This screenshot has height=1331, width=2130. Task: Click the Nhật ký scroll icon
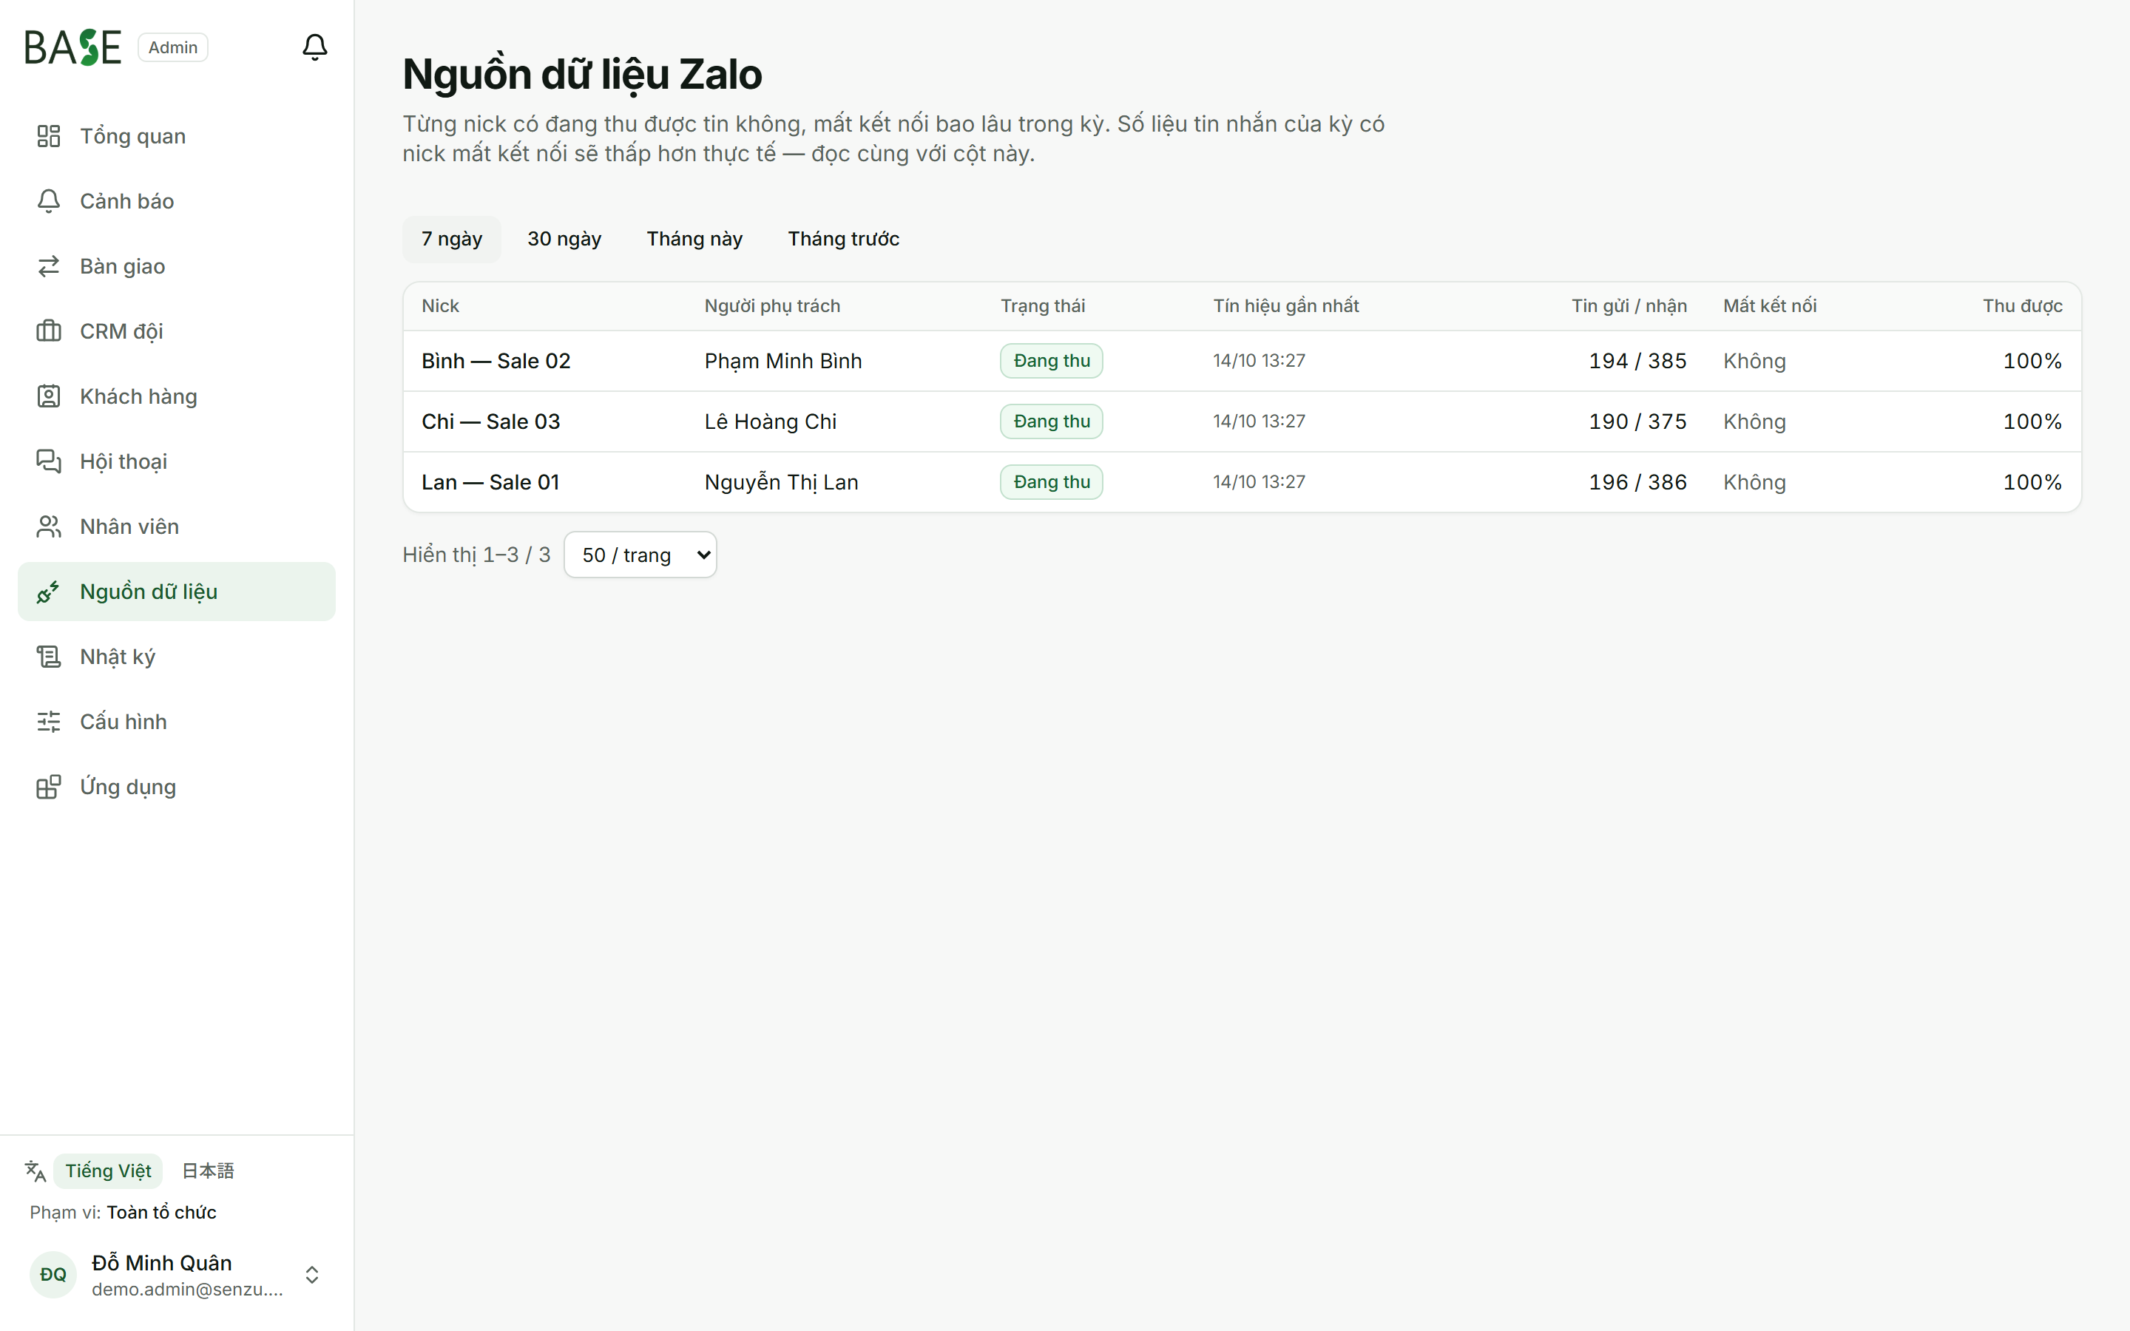click(48, 657)
